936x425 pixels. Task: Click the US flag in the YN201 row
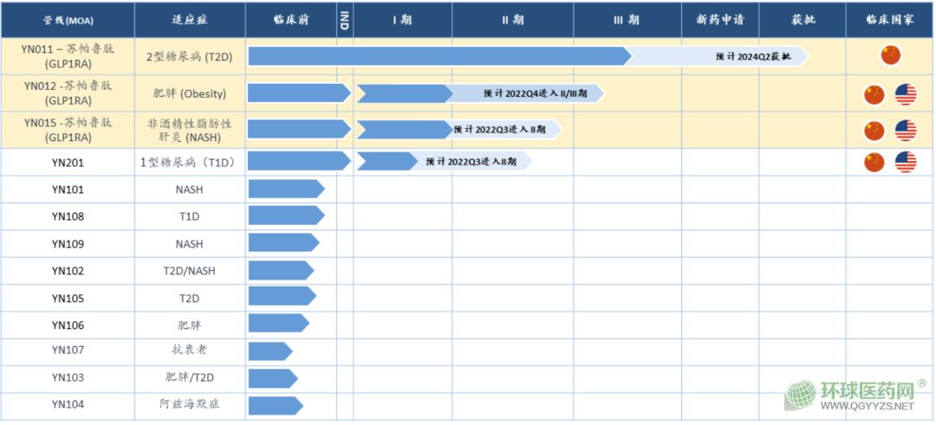[906, 162]
